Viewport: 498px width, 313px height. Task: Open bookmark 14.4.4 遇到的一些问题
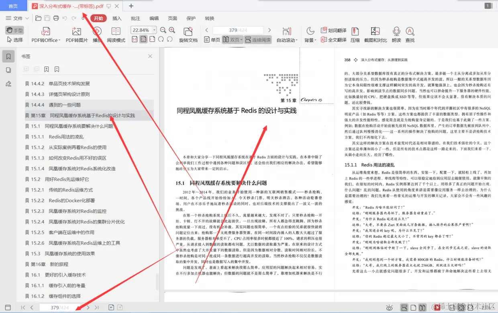89,105
